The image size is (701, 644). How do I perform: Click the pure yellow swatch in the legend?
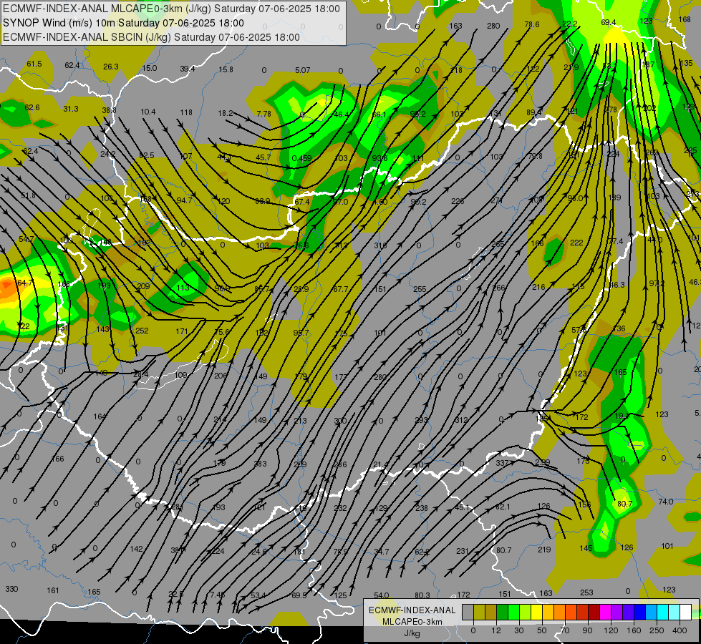tap(536, 613)
